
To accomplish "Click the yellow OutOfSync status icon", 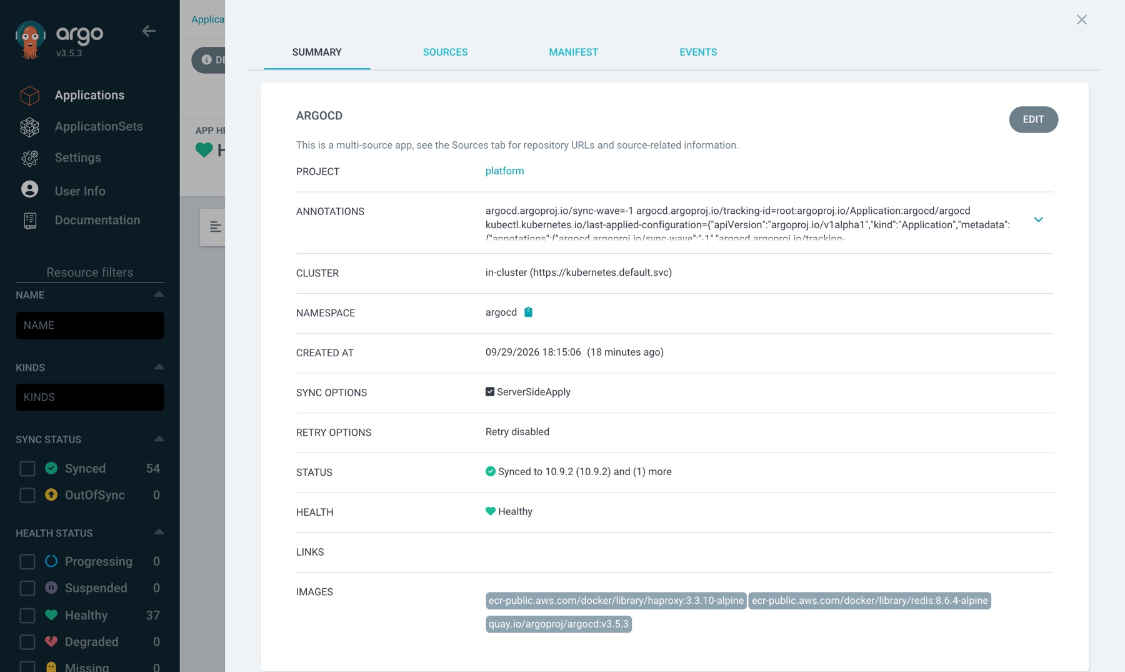I will 51,494.
